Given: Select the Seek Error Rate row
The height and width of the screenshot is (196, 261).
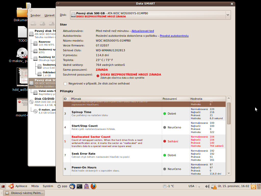Looking at the screenshot, I should [x=144, y=155].
